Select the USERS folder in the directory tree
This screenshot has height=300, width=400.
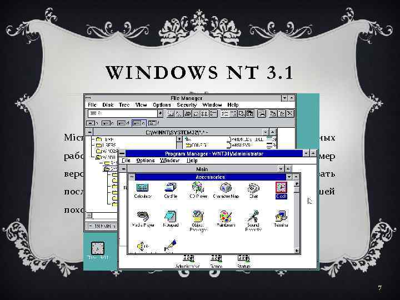[x=106, y=145]
